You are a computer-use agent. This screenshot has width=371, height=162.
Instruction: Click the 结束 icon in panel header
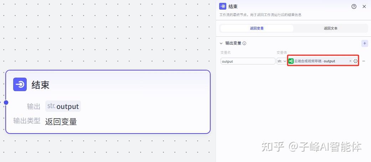[223, 6]
